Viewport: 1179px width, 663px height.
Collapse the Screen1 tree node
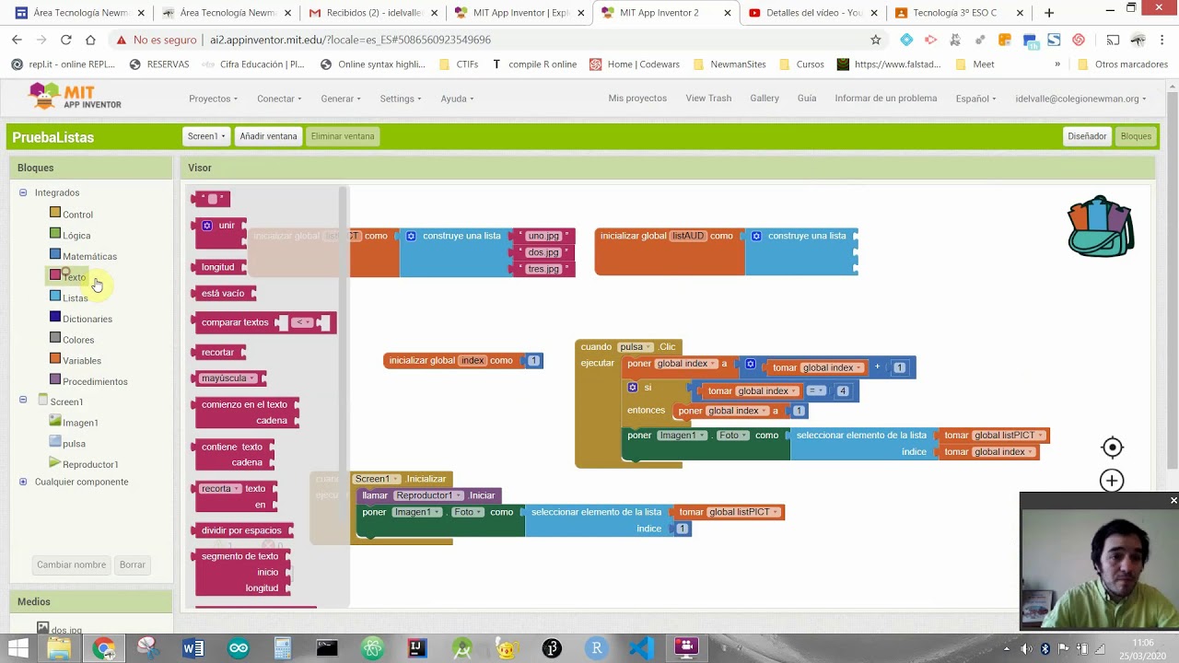click(x=23, y=401)
